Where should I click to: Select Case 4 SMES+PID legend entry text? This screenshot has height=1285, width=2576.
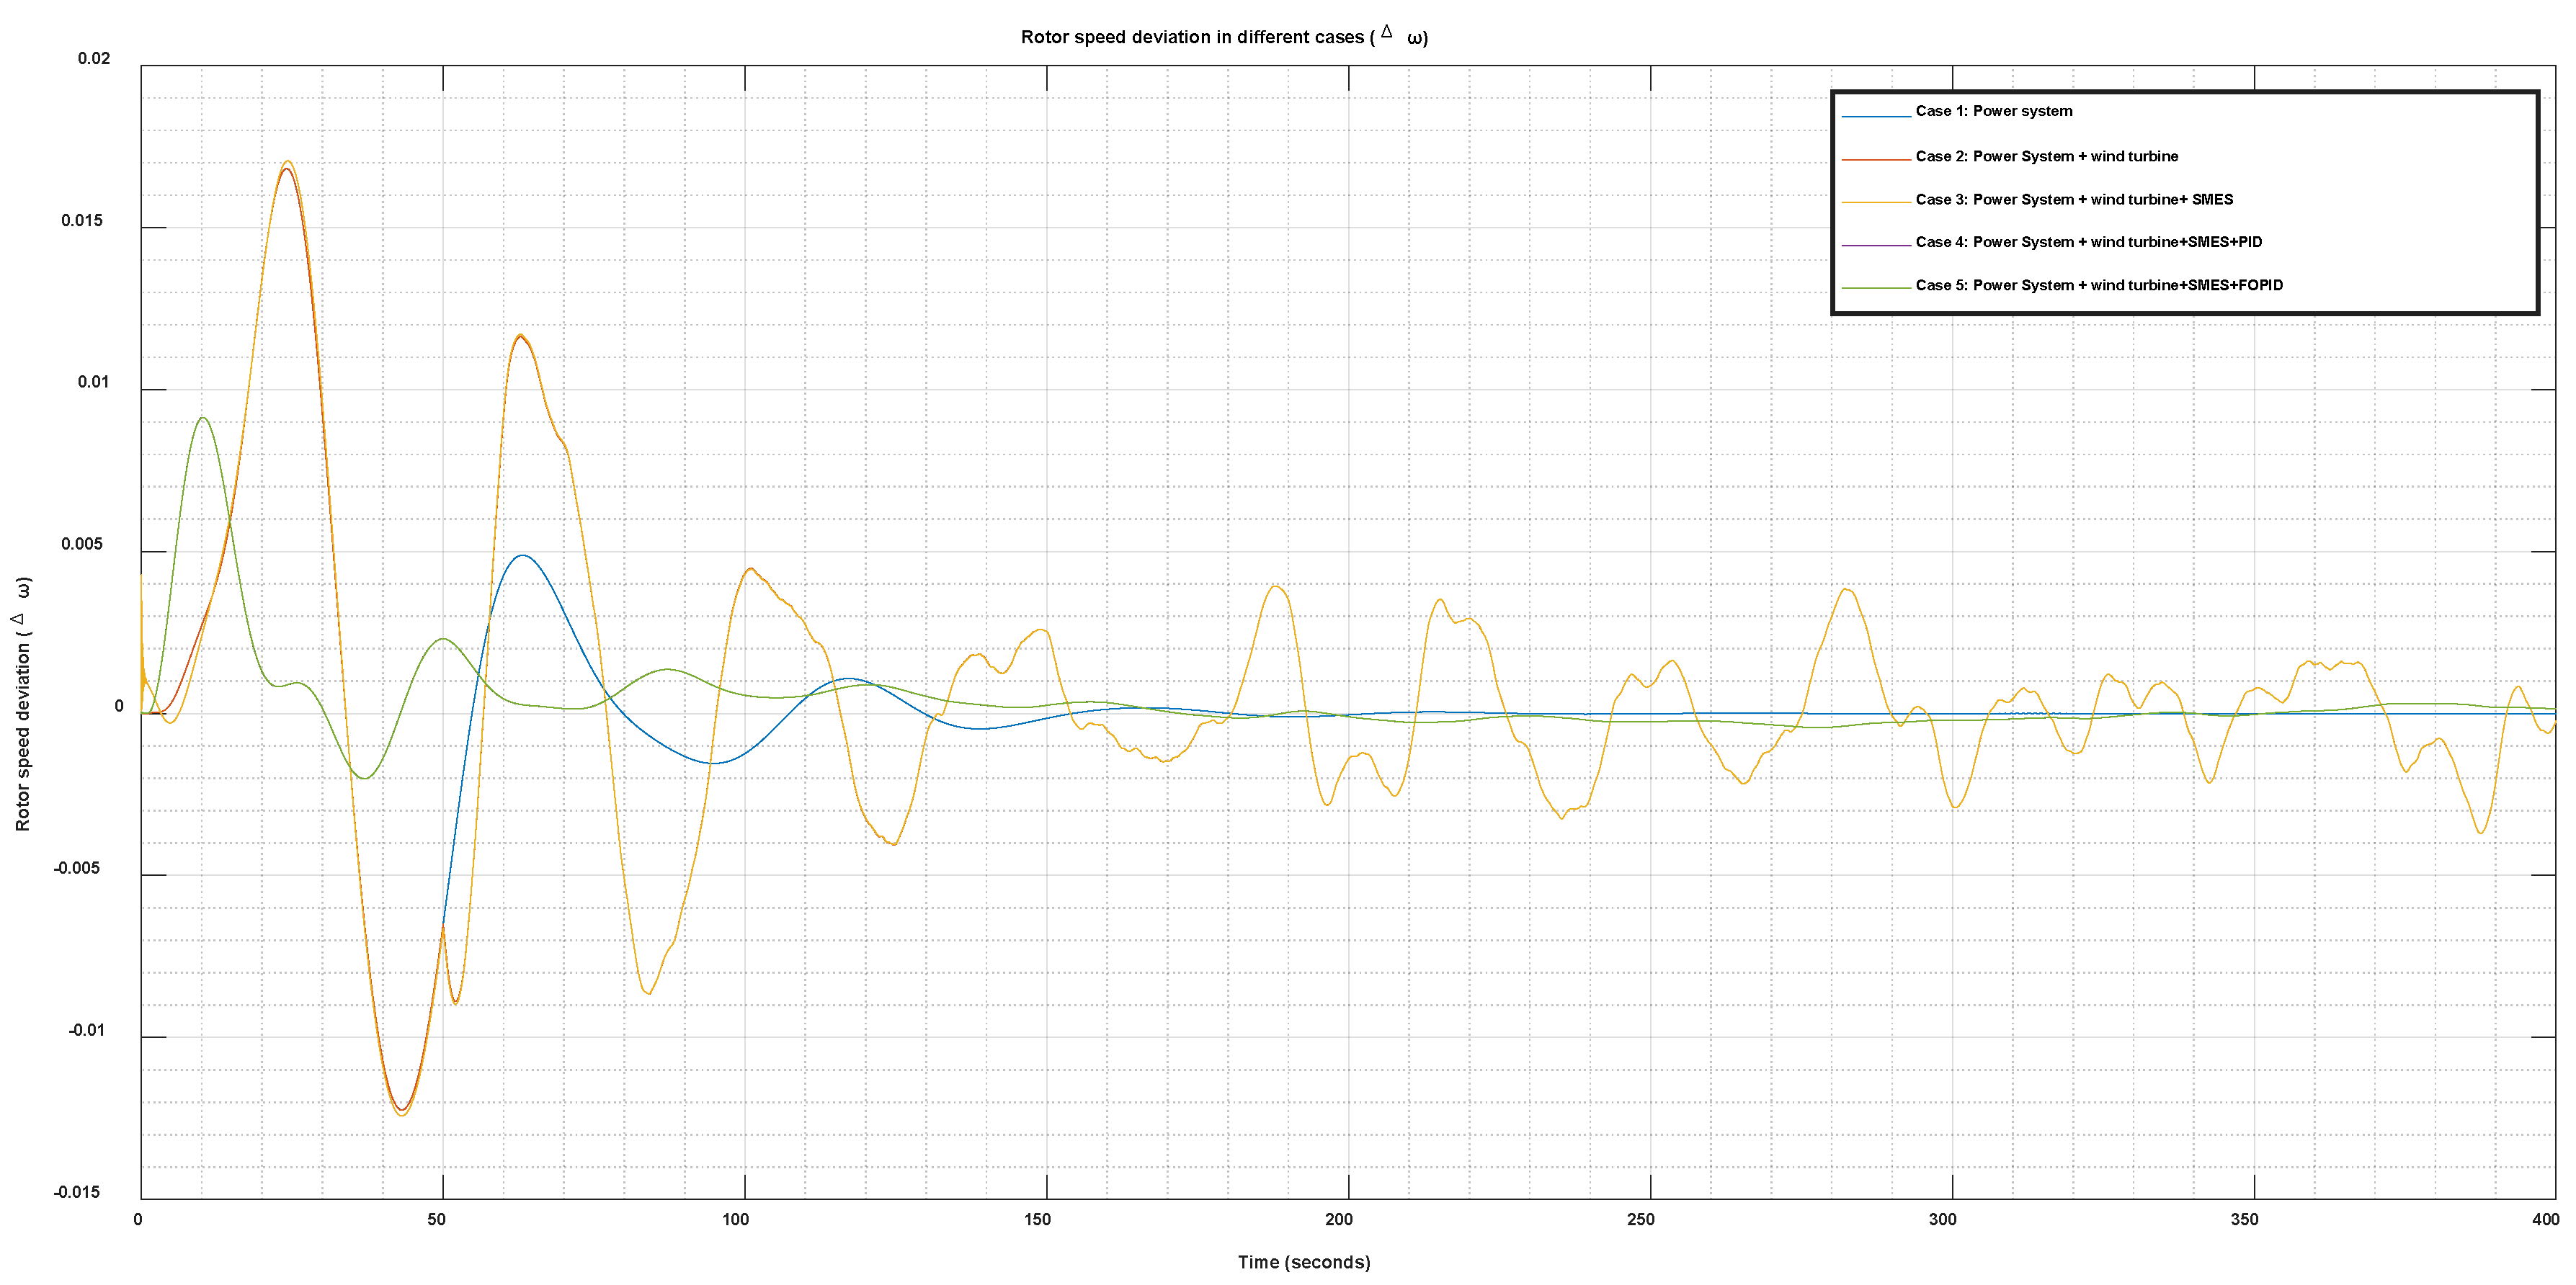pyautogui.click(x=2088, y=242)
